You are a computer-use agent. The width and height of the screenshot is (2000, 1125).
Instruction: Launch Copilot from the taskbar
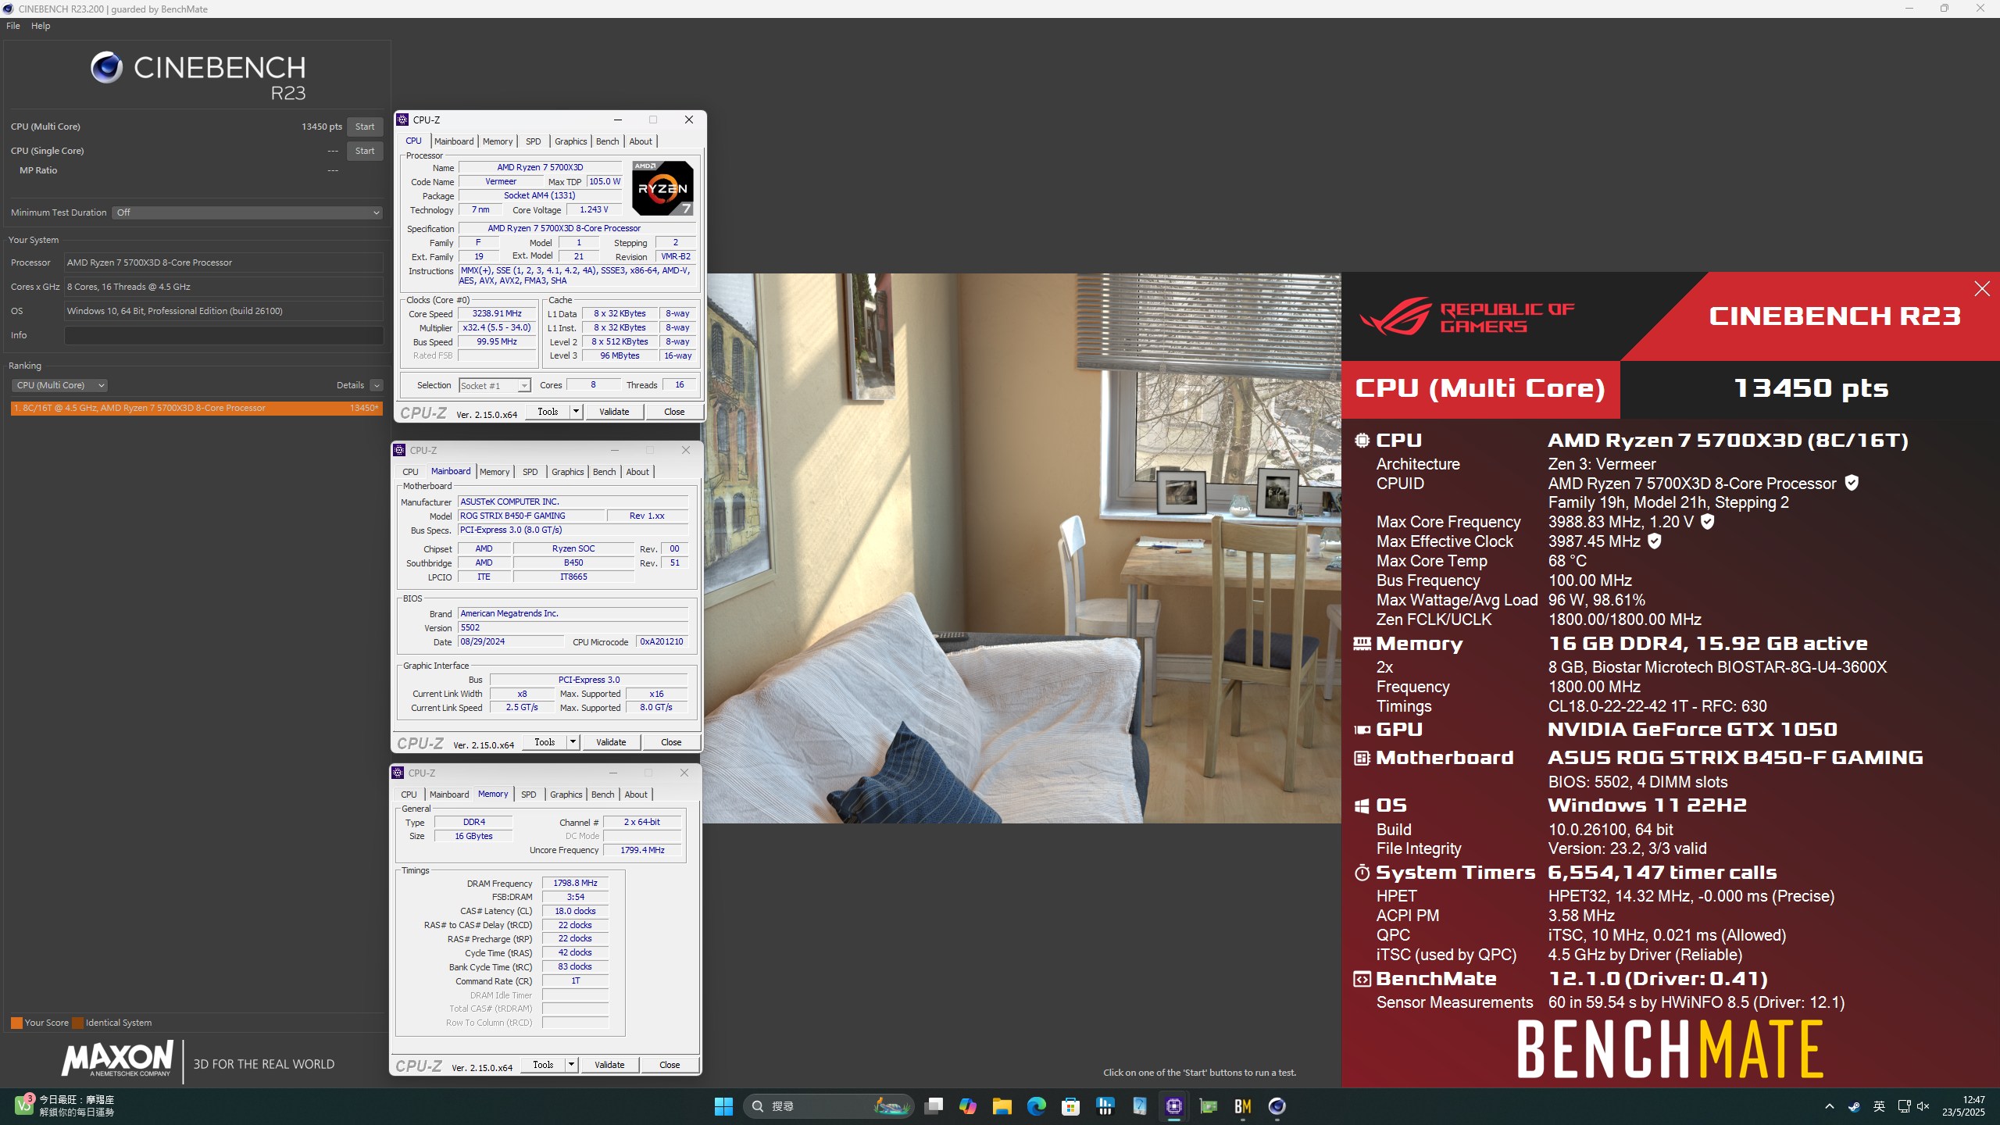pyautogui.click(x=968, y=1106)
